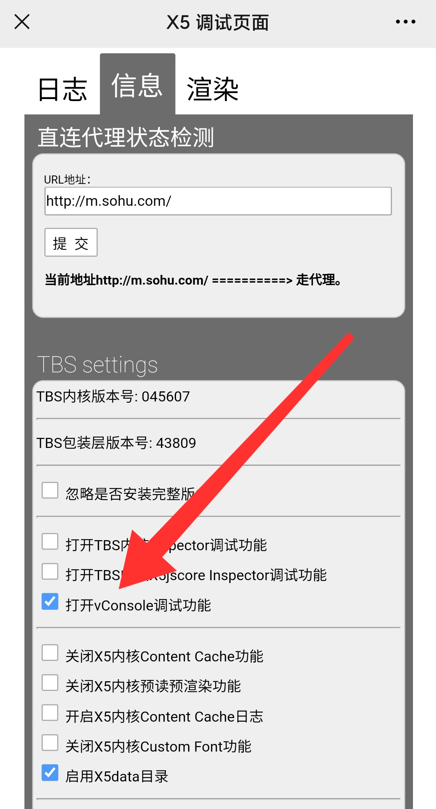This screenshot has width=436, height=809.
Task: Click the URL地址 input field
Action: pyautogui.click(x=218, y=201)
